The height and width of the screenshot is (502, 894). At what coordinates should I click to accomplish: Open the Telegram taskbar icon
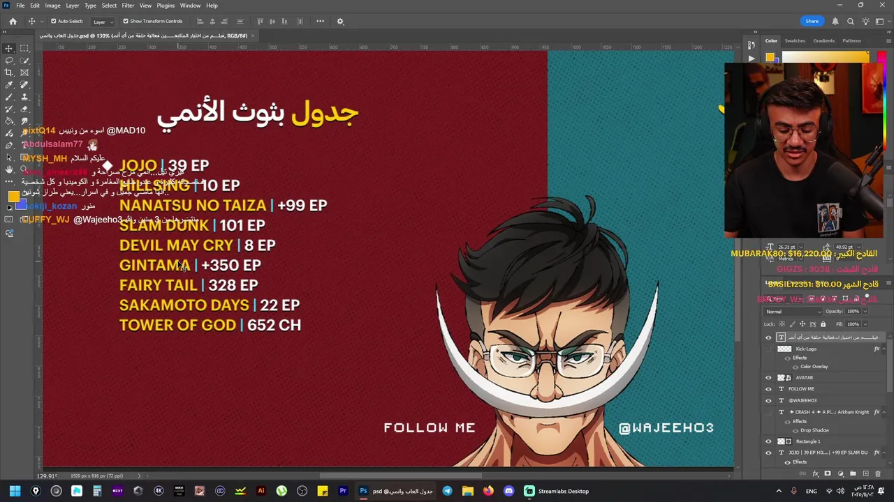(447, 491)
